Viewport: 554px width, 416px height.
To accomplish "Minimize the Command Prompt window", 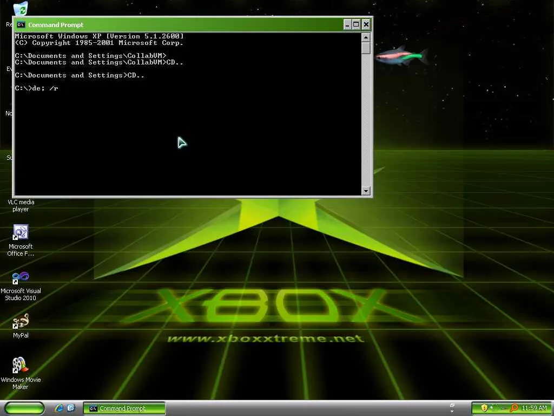I will pos(347,25).
